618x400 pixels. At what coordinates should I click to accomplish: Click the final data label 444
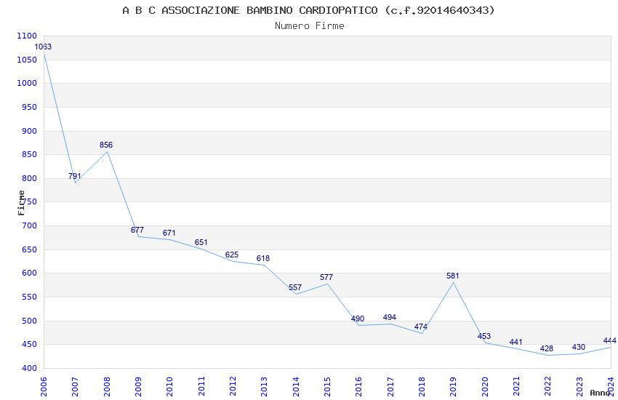[x=610, y=340]
